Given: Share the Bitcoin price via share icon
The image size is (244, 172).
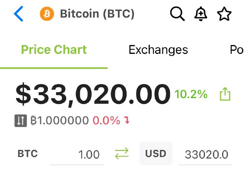Looking at the screenshot, I should (x=225, y=94).
